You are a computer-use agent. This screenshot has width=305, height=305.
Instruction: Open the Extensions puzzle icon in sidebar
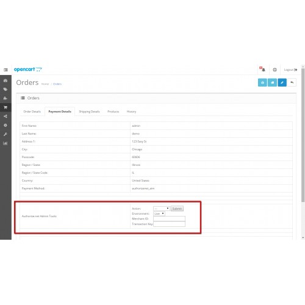[x=5, y=98]
